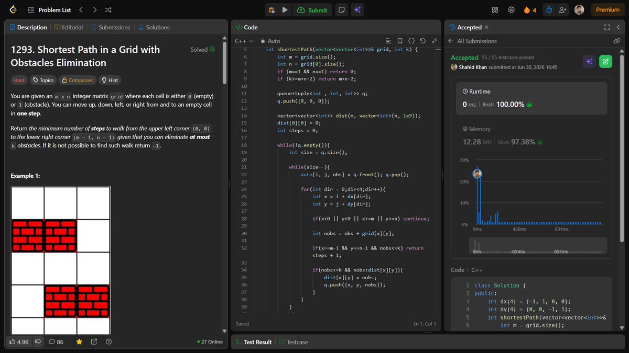
Task: Run the code with play button
Action: [285, 9]
